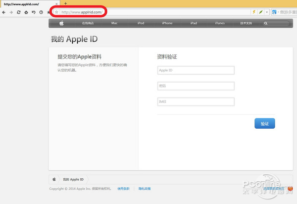
Task: Click the address bar URL text
Action: [82, 12]
